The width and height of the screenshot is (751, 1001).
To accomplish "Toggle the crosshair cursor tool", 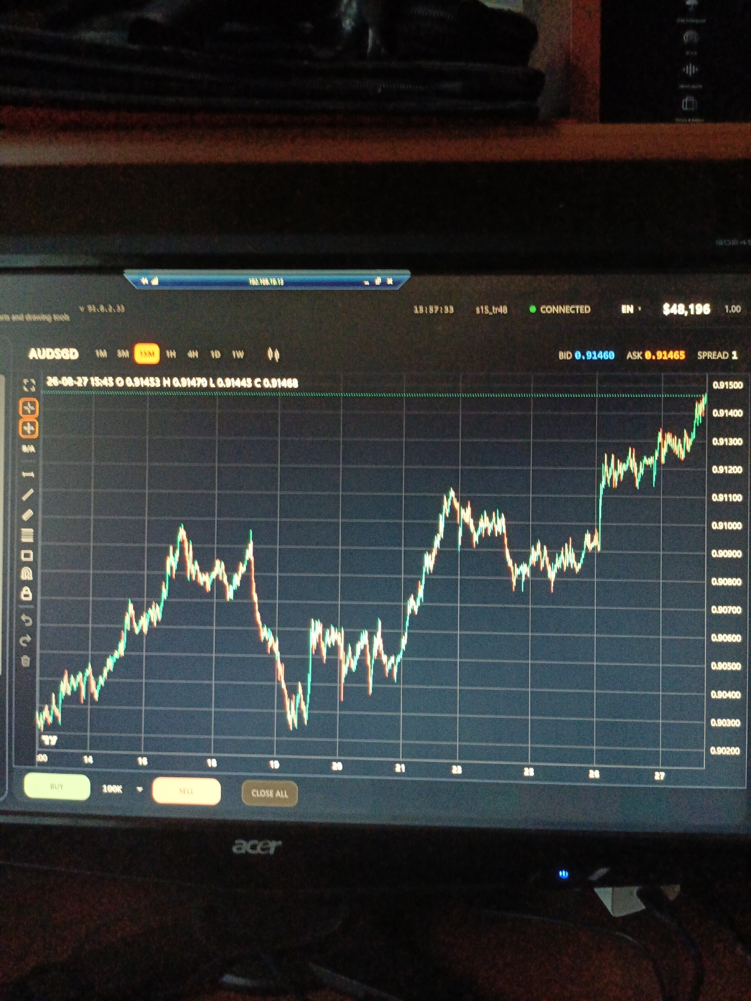I will point(29,408).
